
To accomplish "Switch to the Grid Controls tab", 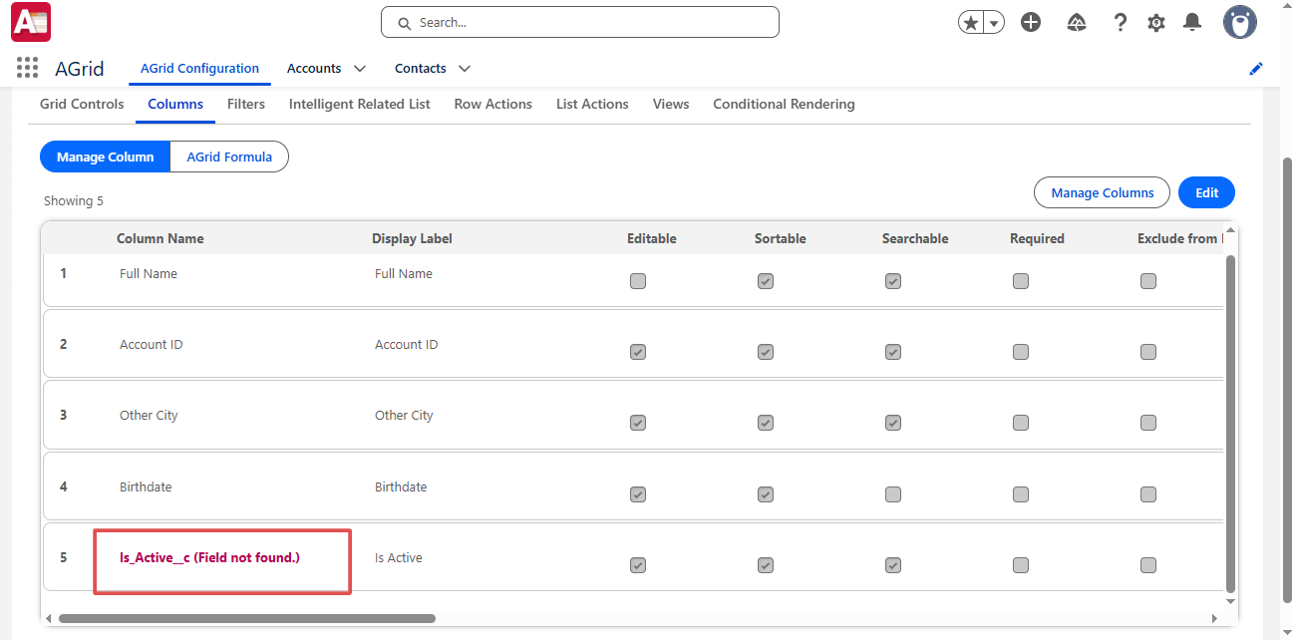I will click(82, 104).
